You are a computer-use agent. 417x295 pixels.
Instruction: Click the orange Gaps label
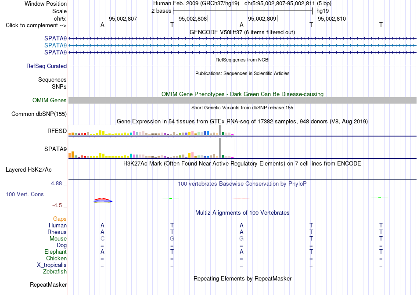(x=60, y=219)
